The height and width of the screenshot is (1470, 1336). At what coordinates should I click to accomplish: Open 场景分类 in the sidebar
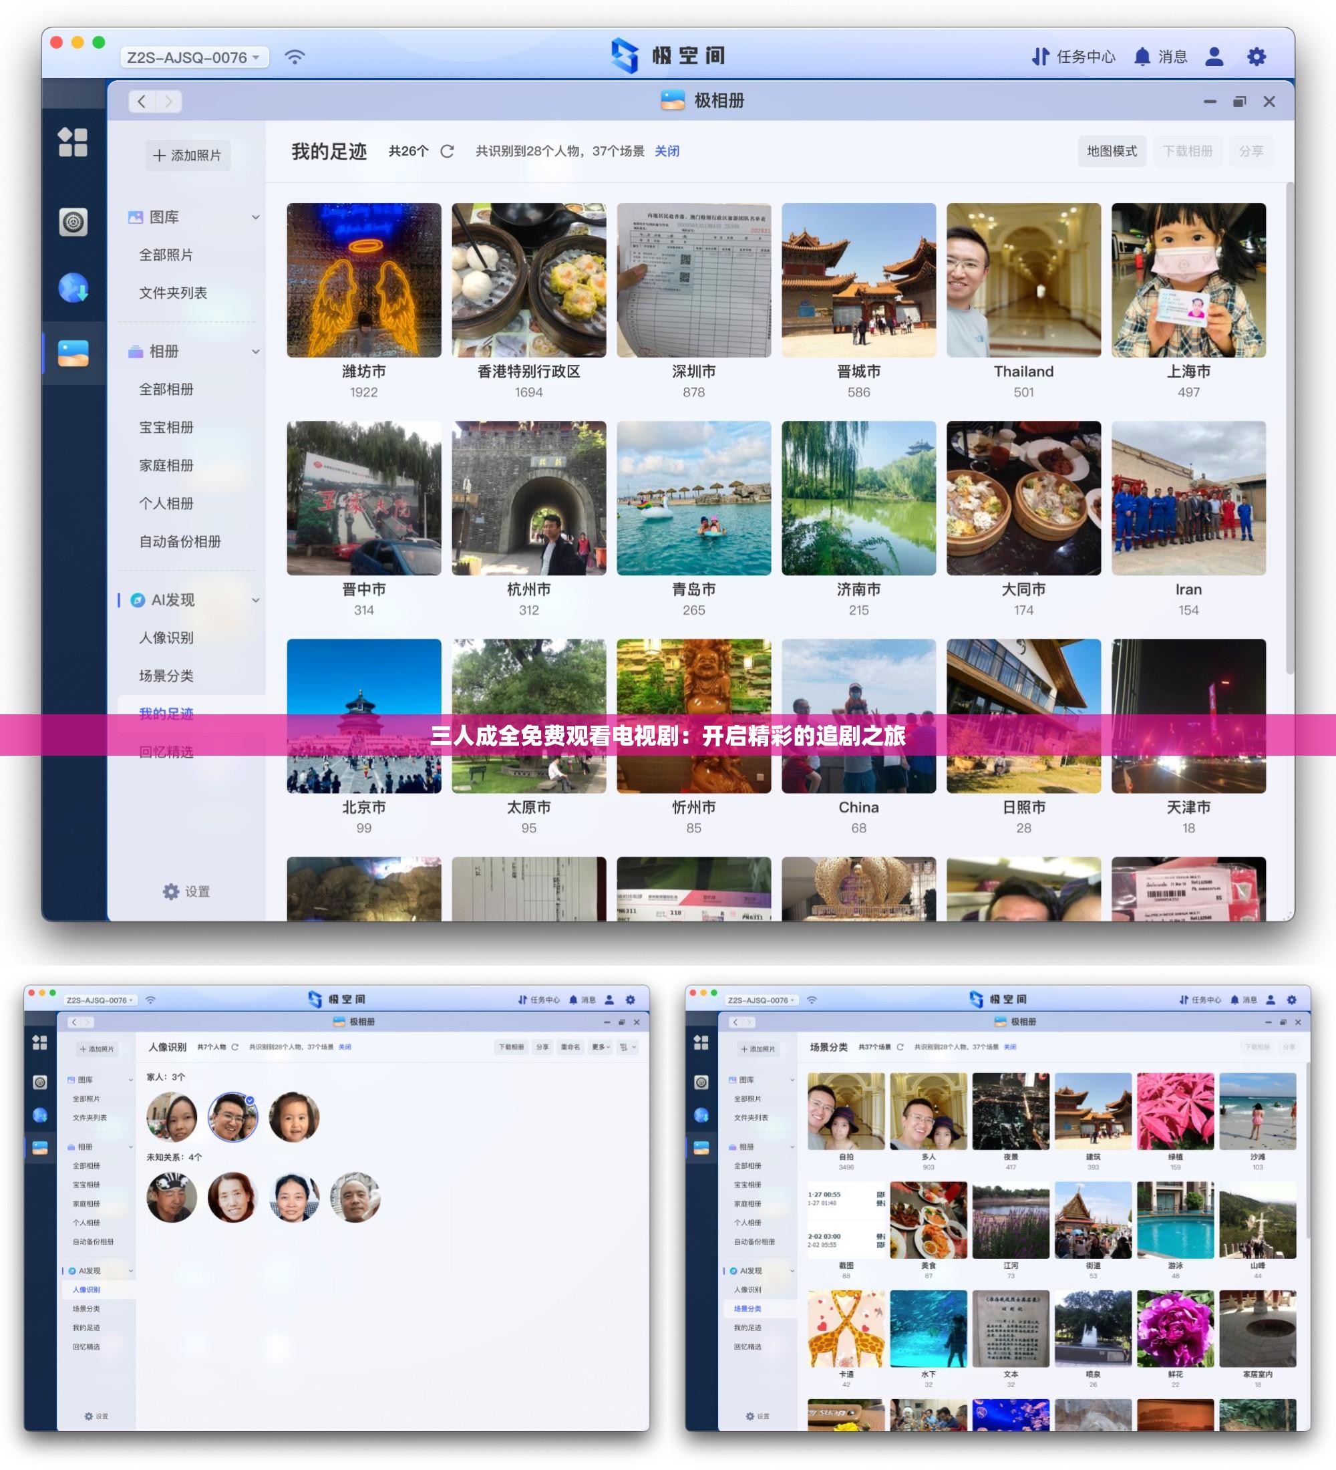click(166, 676)
